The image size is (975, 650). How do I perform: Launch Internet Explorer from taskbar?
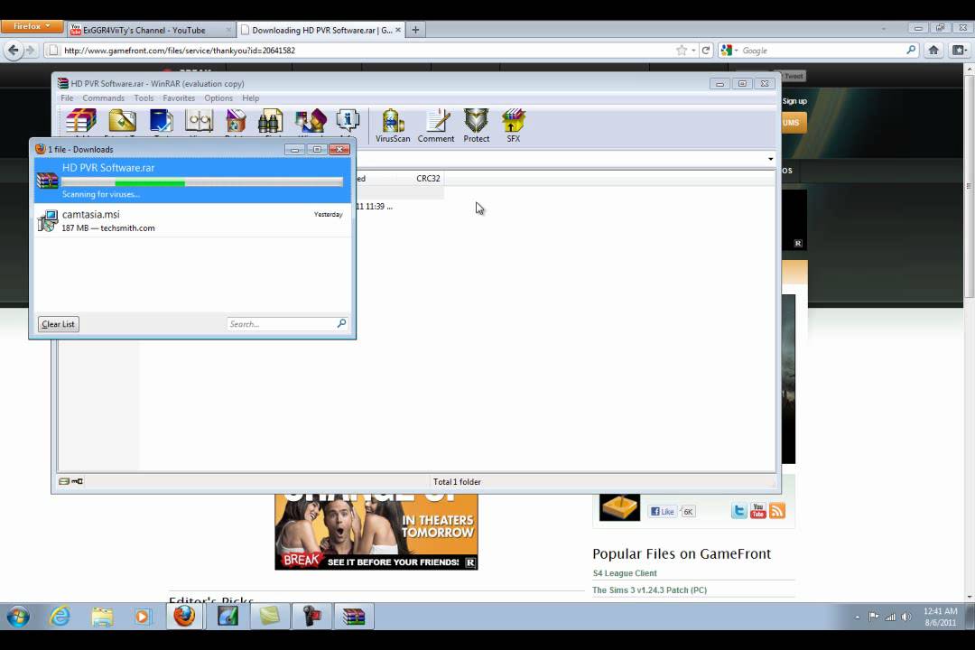pos(60,617)
